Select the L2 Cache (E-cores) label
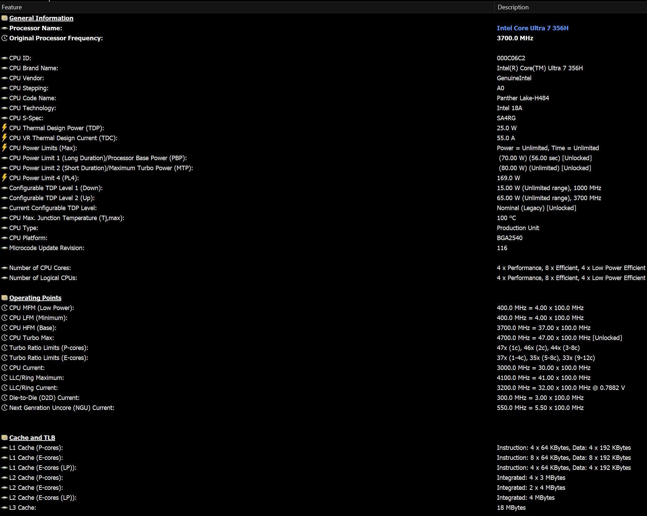647x516 pixels. (36, 487)
